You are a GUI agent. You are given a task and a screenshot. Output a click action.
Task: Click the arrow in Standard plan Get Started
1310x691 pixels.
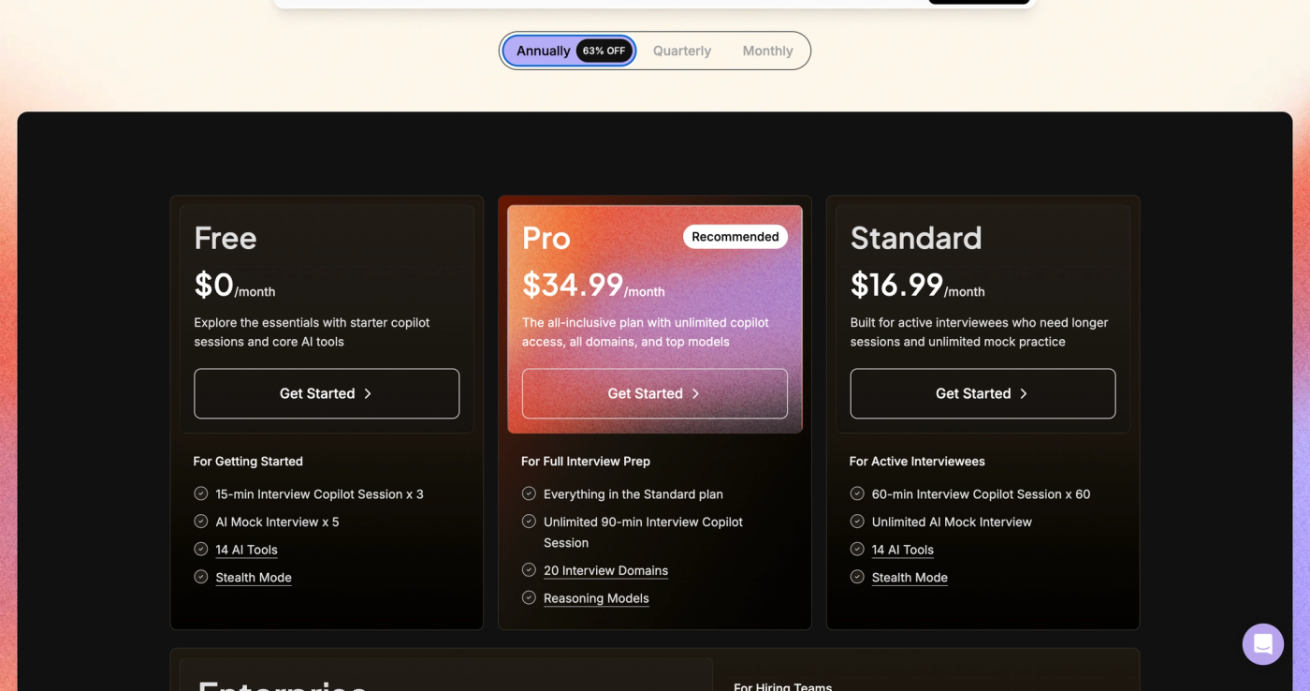point(1024,393)
